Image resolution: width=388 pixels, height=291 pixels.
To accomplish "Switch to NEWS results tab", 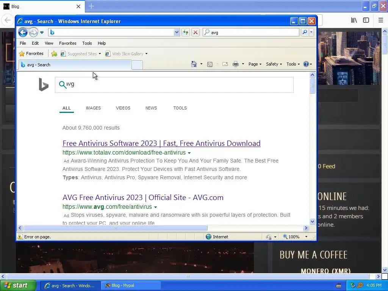I will (x=151, y=108).
